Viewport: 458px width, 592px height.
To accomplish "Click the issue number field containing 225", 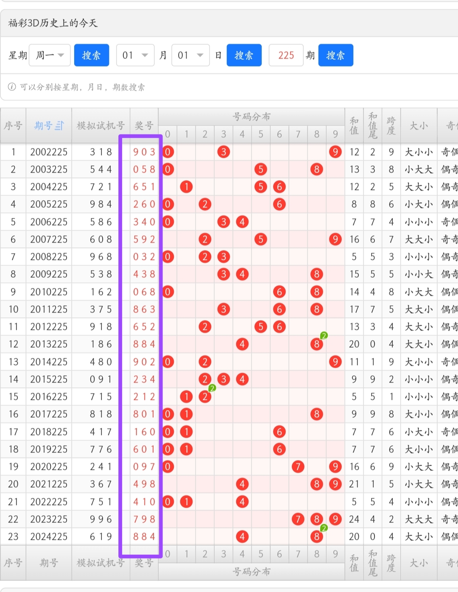I will (x=286, y=55).
